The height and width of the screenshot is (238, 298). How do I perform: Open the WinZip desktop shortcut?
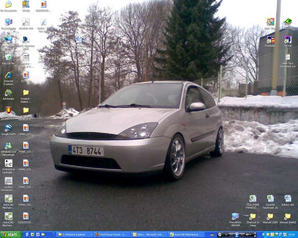(26, 4)
